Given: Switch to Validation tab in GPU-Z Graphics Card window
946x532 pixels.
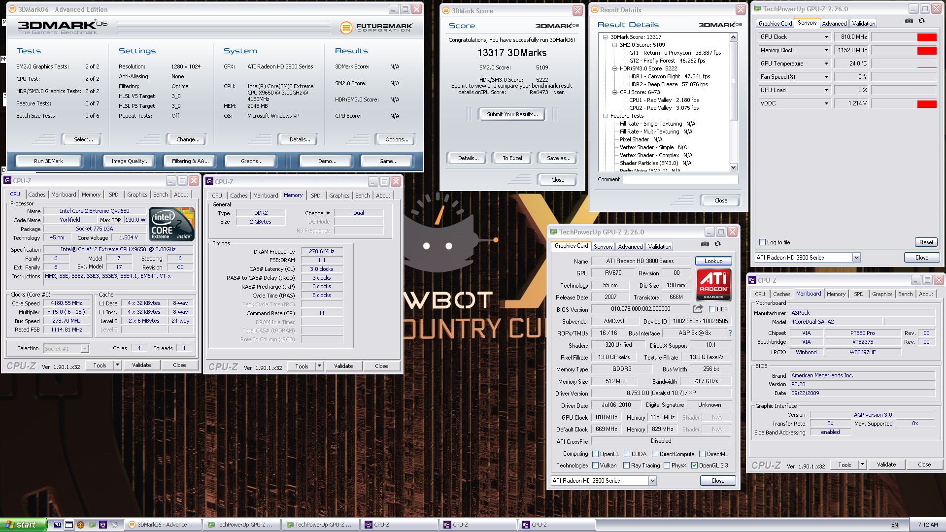Looking at the screenshot, I should [659, 247].
